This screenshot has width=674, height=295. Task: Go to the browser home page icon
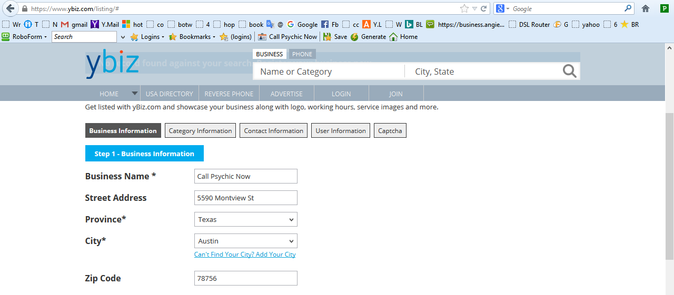click(646, 8)
